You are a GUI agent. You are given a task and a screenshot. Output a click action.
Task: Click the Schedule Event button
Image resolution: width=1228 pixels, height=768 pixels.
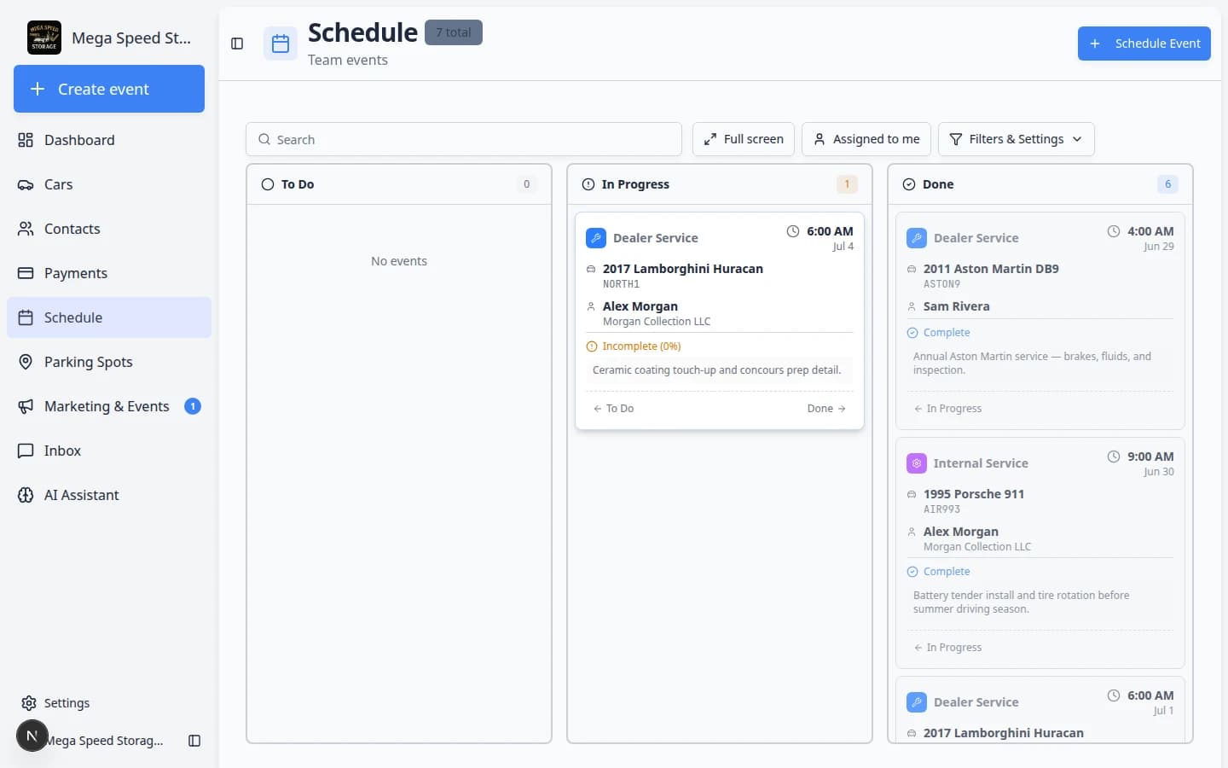click(1144, 44)
